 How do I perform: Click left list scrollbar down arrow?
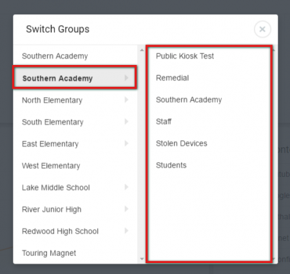pyautogui.click(x=142, y=259)
